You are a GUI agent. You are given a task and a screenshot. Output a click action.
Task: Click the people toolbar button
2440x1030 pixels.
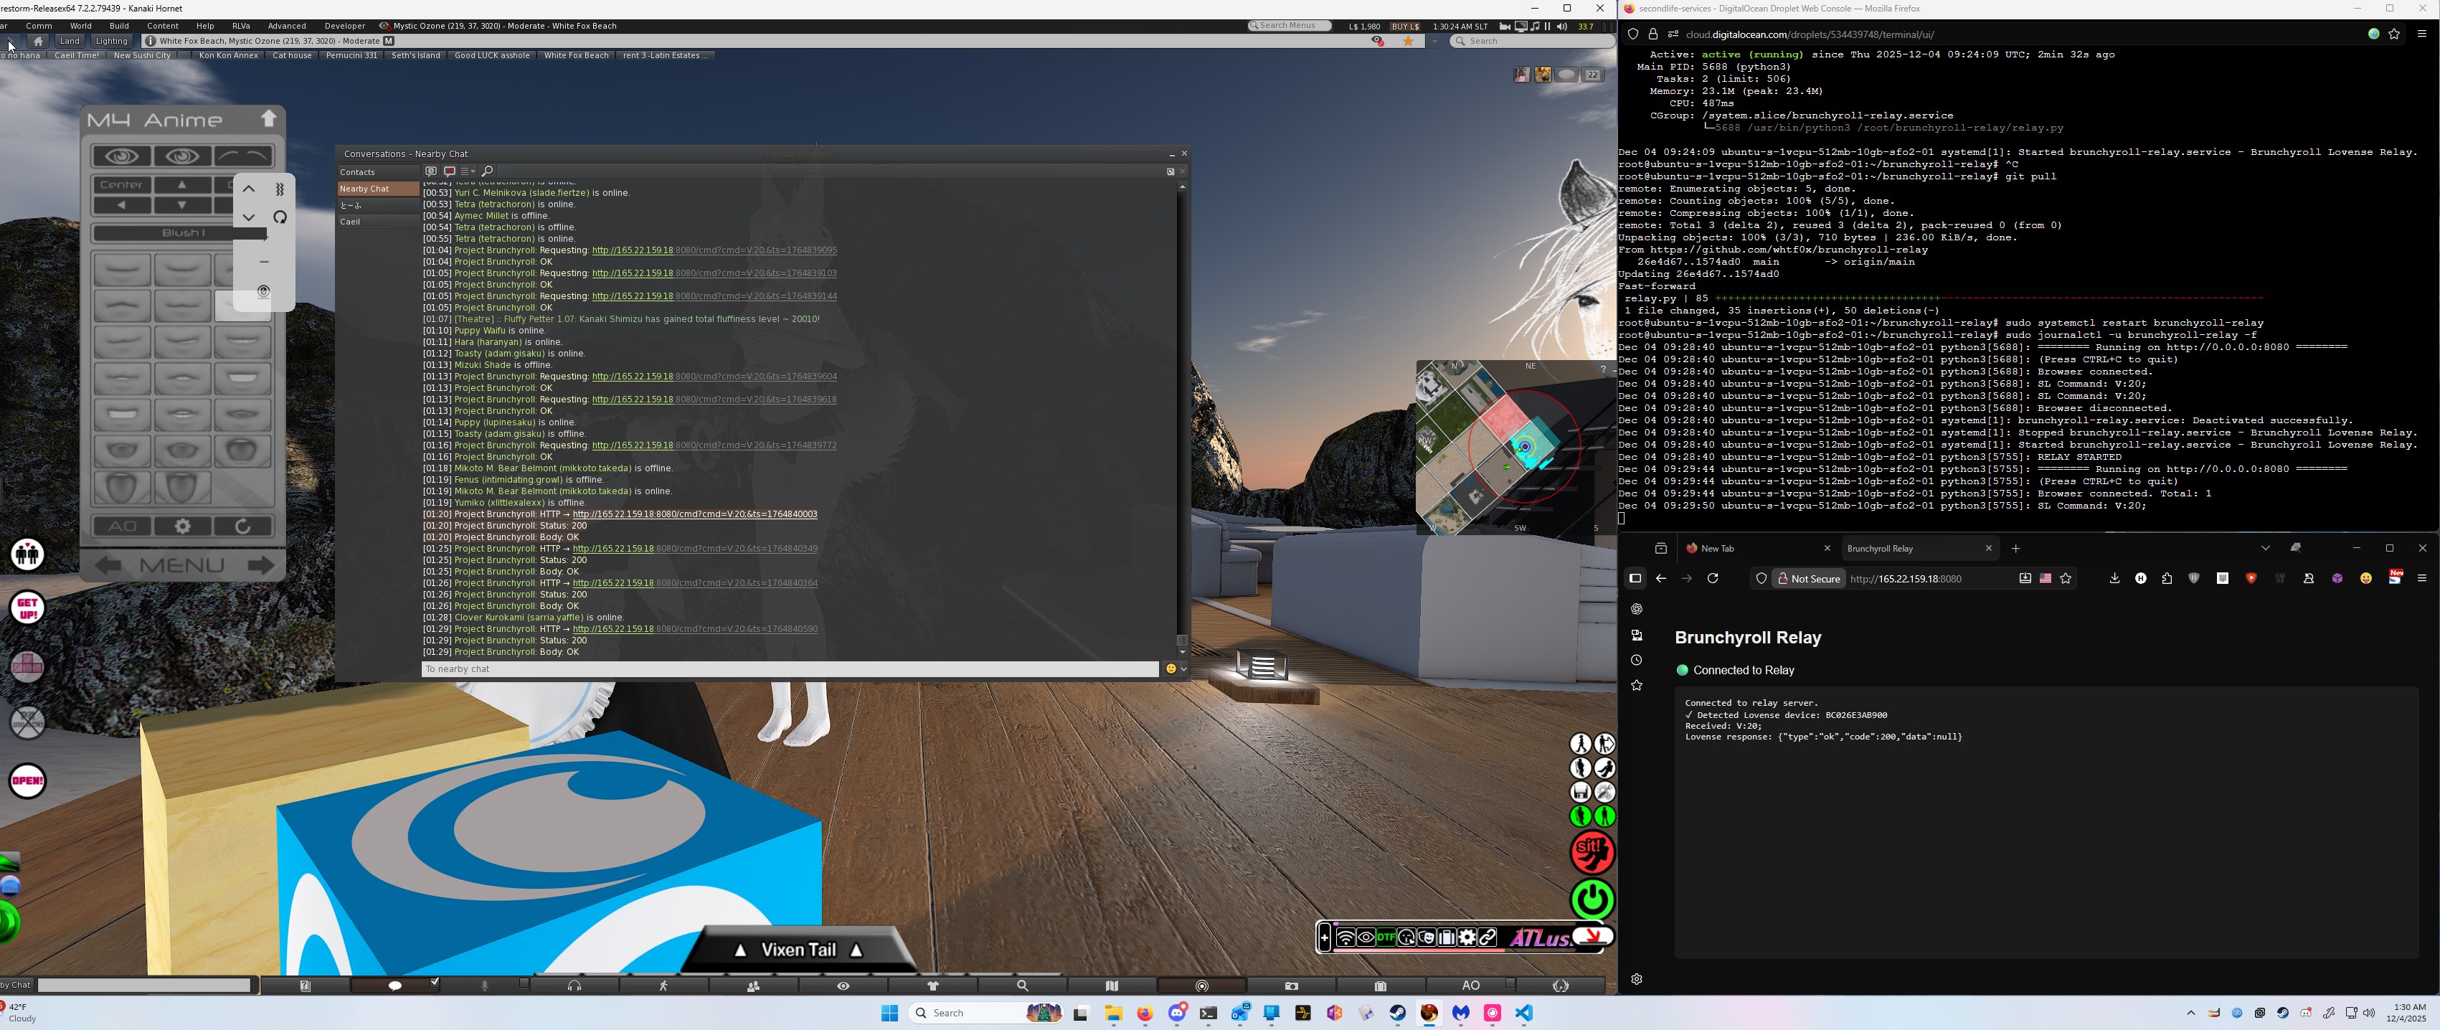[x=753, y=986]
